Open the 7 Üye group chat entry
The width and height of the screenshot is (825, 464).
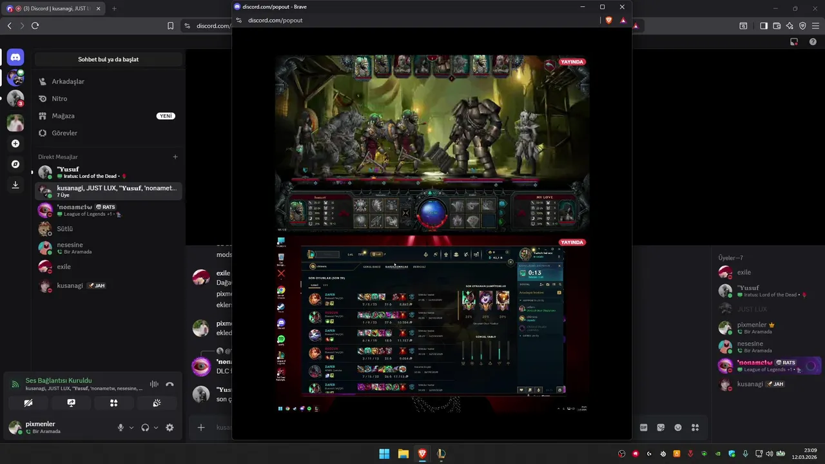click(109, 191)
